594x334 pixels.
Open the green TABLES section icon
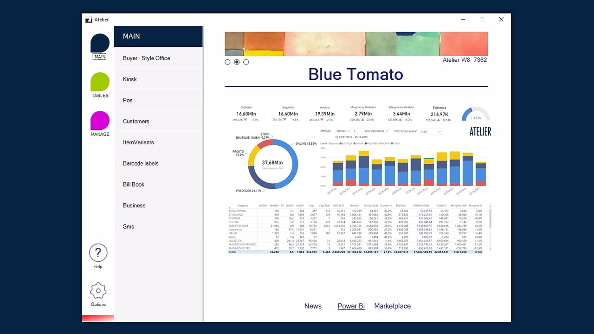click(x=100, y=82)
